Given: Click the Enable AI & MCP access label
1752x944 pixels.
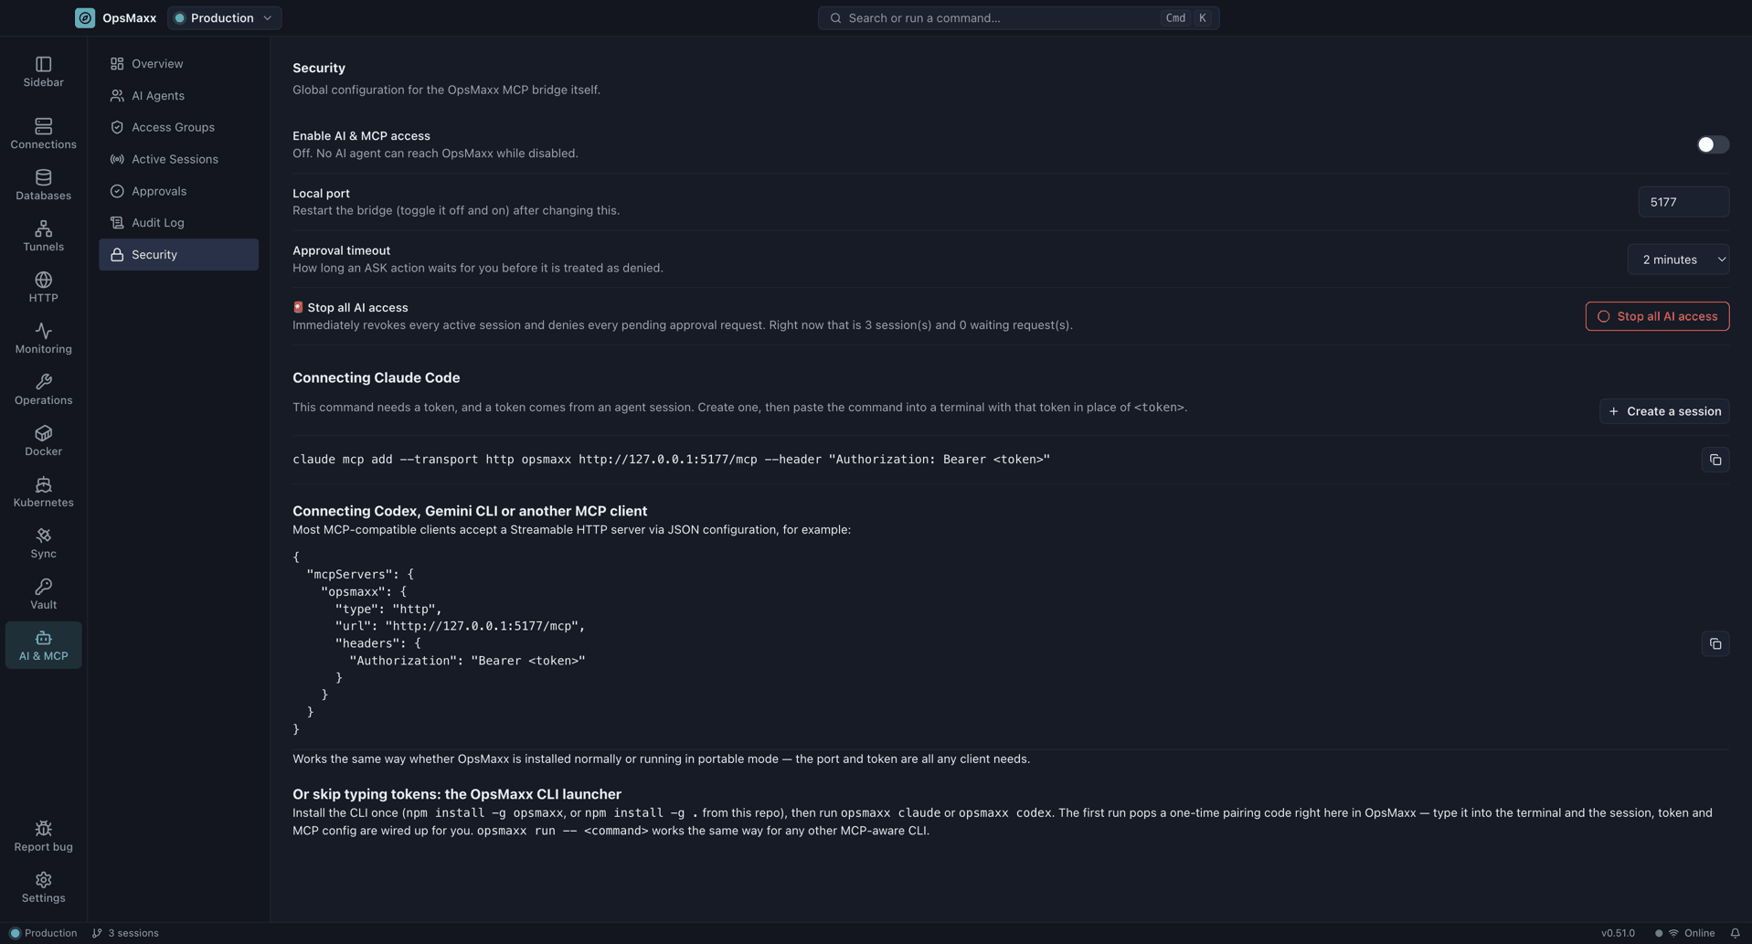Looking at the screenshot, I should [361, 136].
